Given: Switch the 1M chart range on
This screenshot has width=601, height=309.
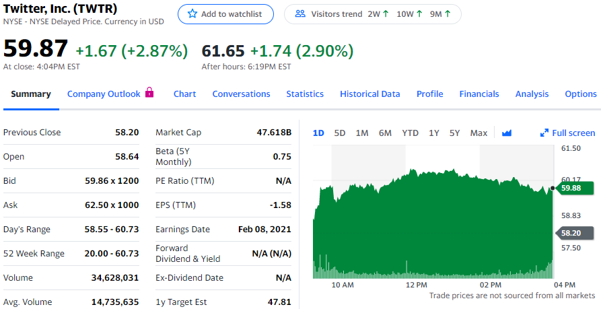Looking at the screenshot, I should 362,133.
